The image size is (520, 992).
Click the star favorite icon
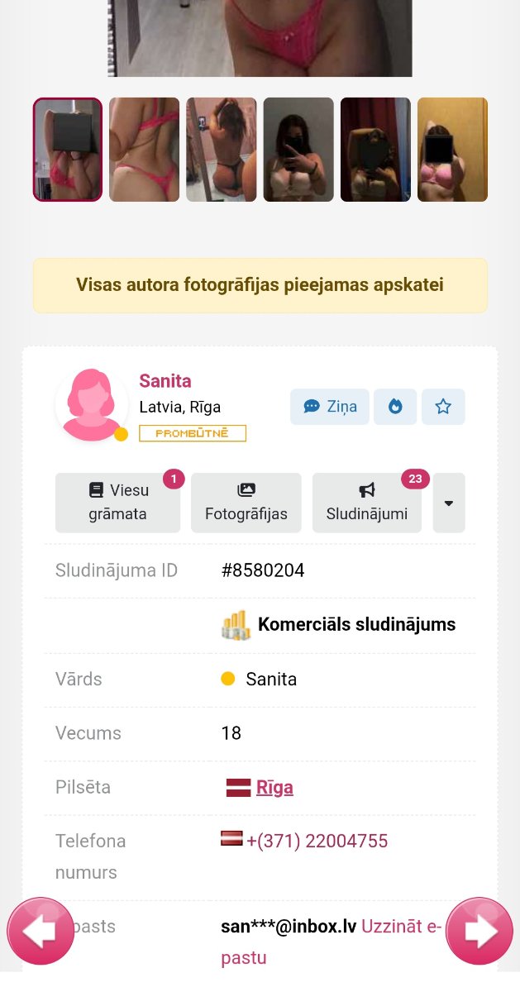[443, 407]
